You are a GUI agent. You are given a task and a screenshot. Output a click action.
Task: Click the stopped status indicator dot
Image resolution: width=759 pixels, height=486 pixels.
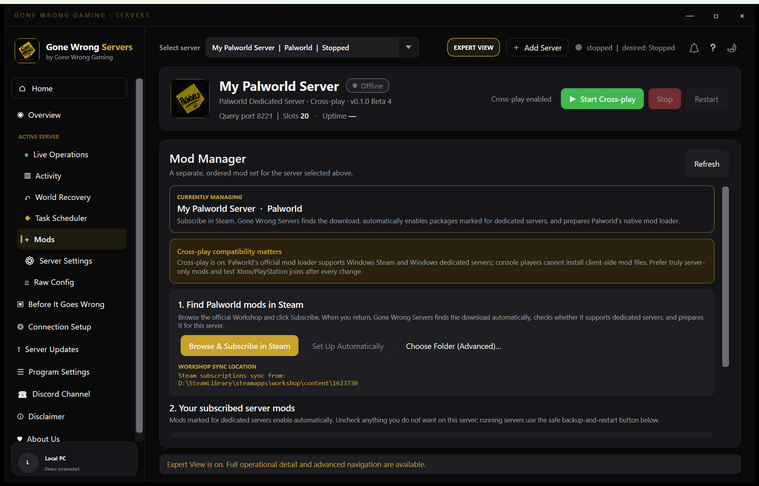578,47
